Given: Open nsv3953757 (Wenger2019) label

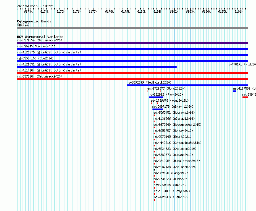Looking at the screenshot, I should tap(173, 131).
